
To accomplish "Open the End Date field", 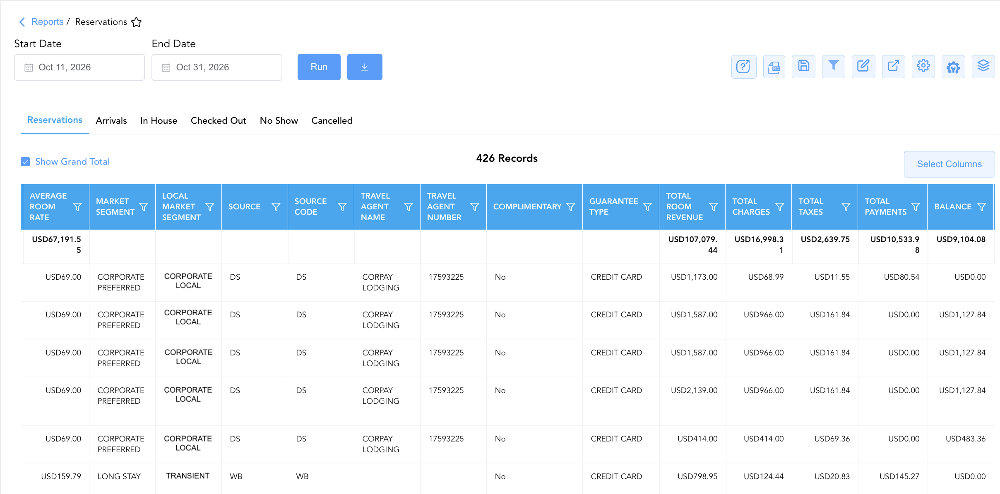I will (x=217, y=67).
